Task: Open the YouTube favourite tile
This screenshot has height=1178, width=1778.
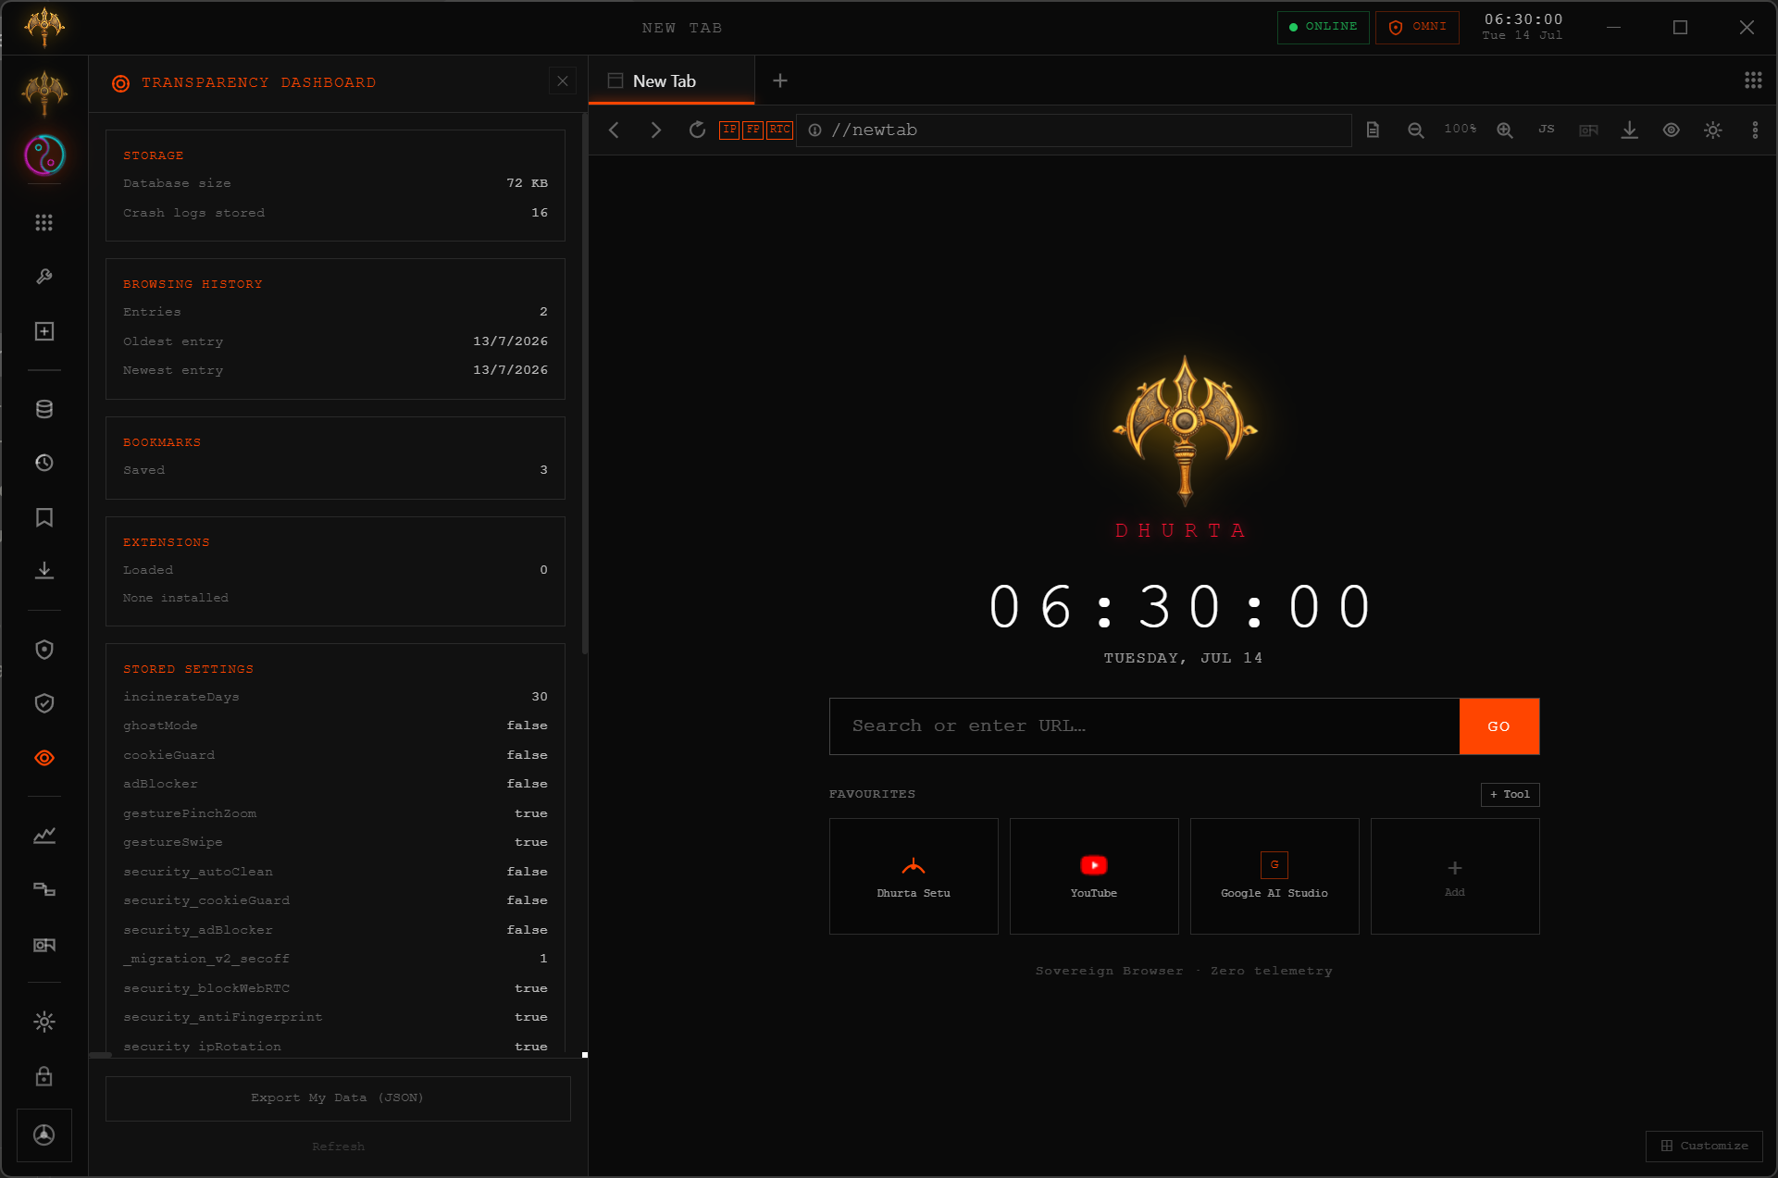Action: [1094, 876]
